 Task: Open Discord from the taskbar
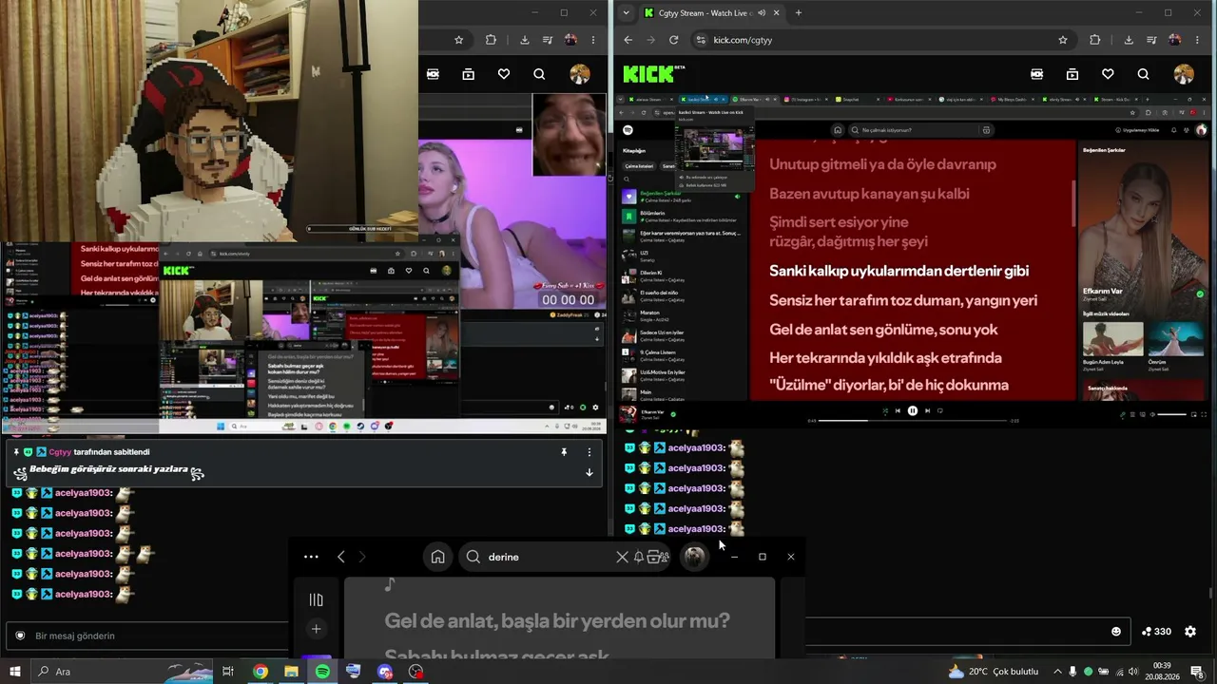[x=384, y=672]
